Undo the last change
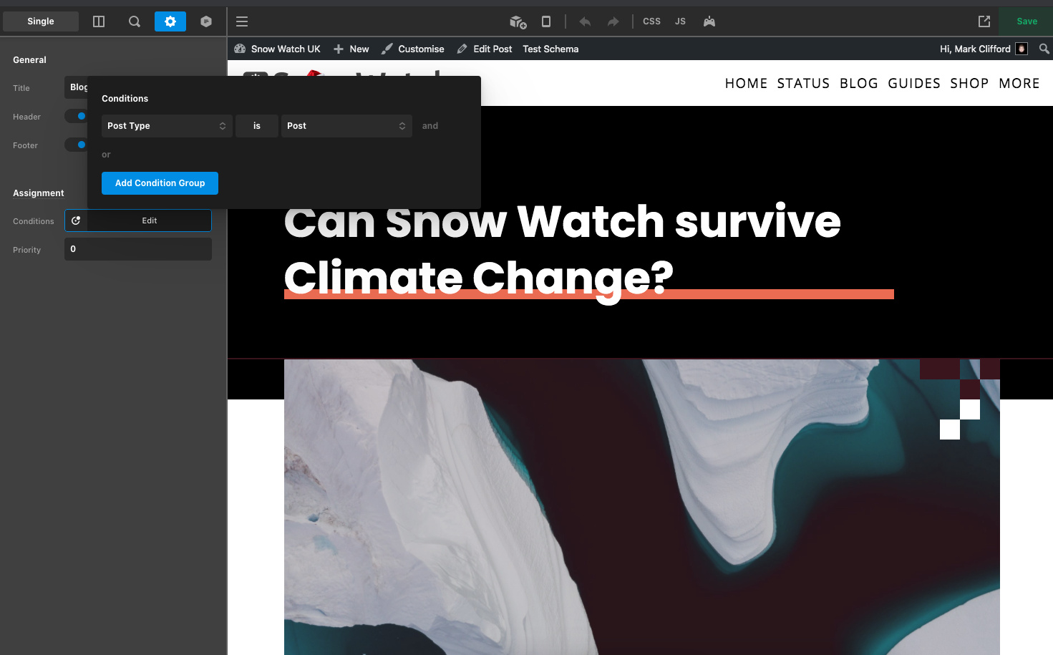1053x655 pixels. 585,21
